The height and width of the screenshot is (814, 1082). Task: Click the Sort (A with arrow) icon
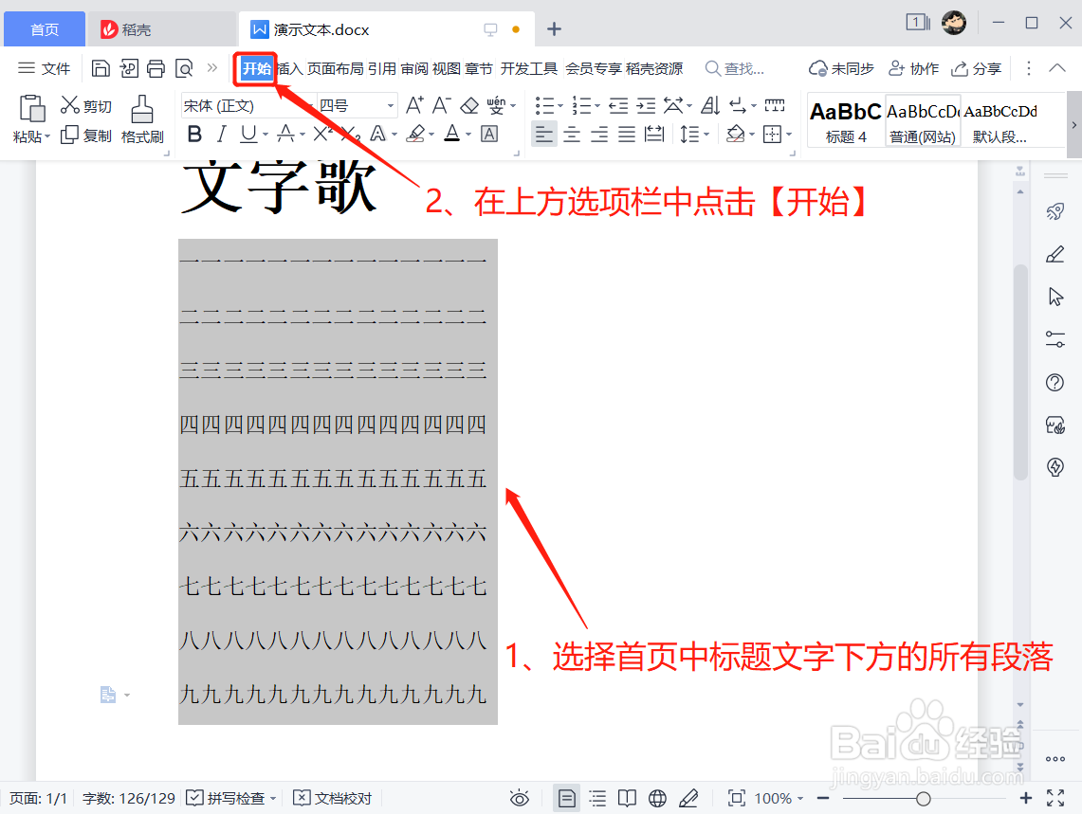710,105
